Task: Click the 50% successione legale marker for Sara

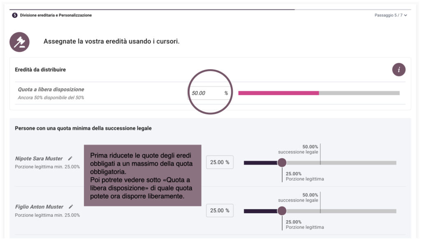Action: click(x=320, y=155)
